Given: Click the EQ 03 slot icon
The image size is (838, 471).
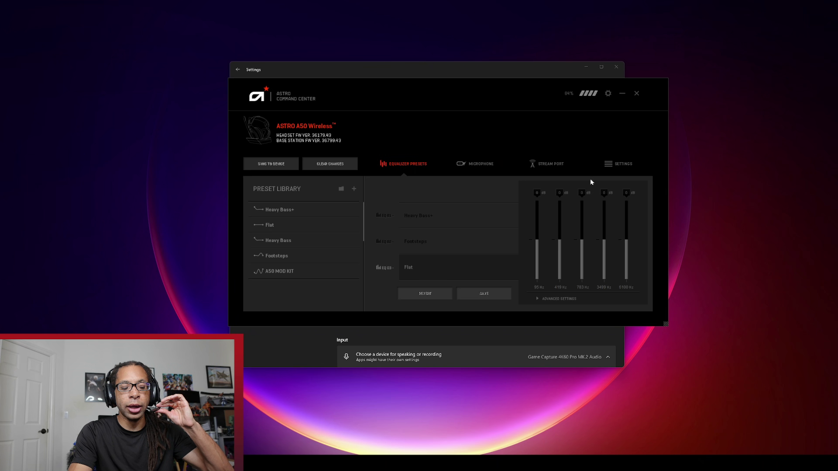Looking at the screenshot, I should (379, 267).
